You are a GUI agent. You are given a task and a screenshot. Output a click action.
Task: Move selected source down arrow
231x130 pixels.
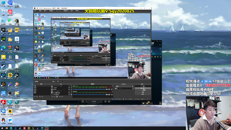[x=62, y=96]
